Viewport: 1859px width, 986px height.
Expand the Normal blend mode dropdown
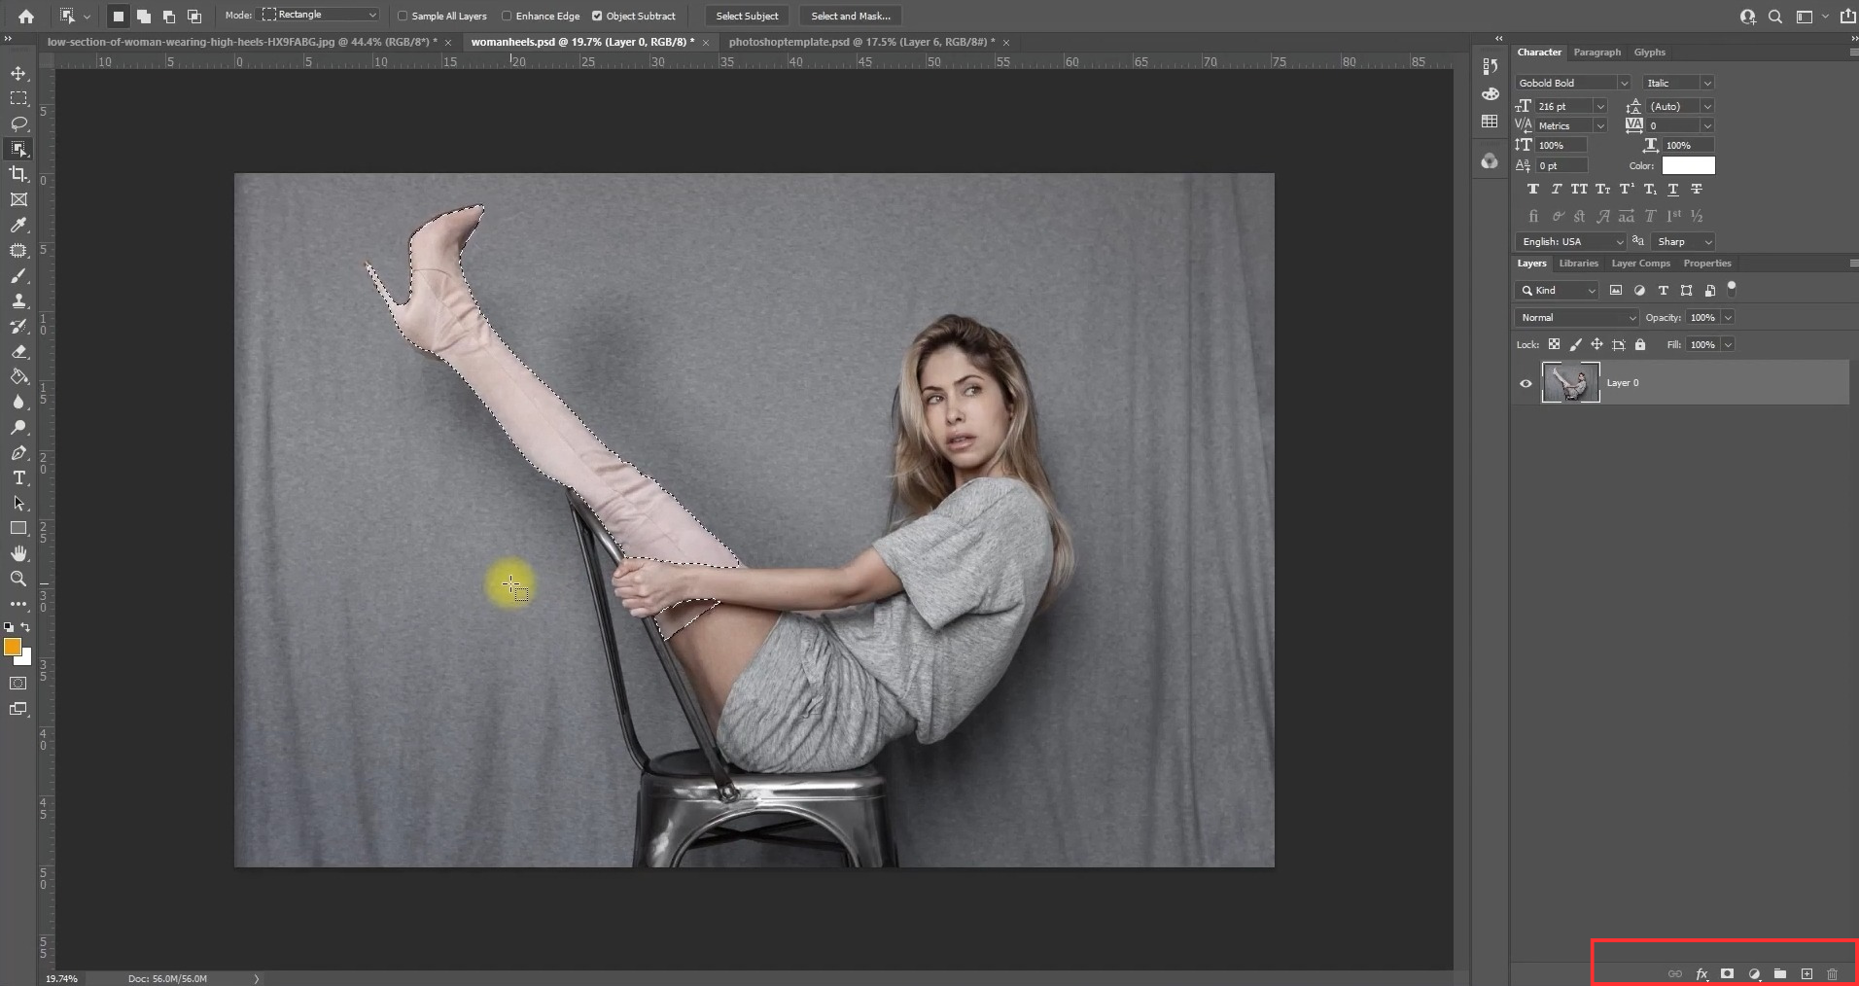(x=1577, y=318)
